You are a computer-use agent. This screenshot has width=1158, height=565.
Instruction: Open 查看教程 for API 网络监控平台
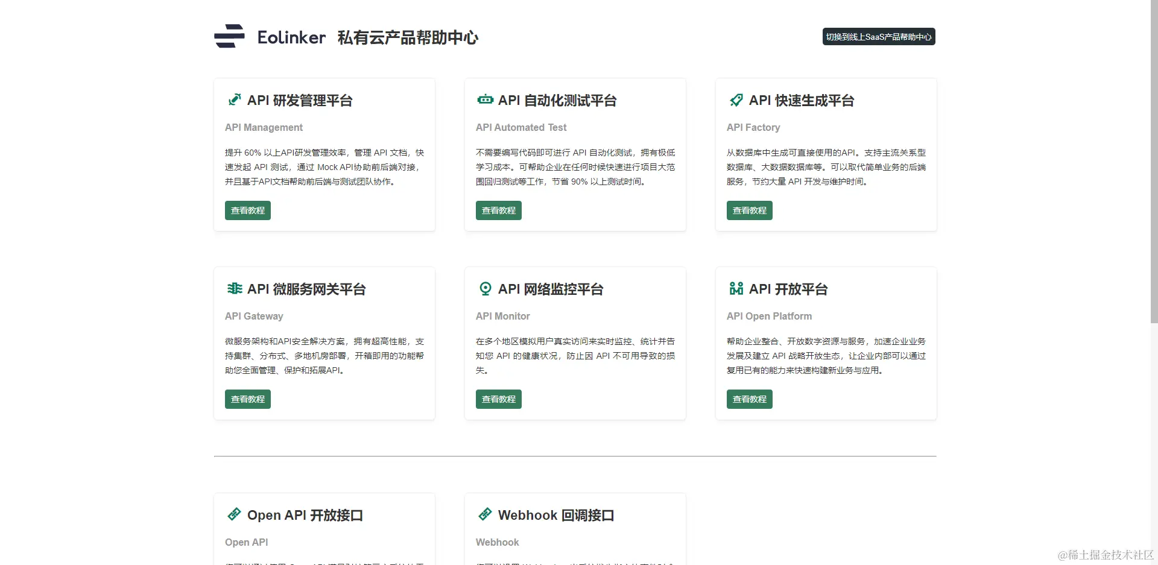click(498, 399)
